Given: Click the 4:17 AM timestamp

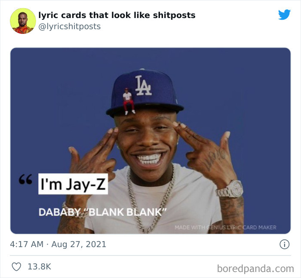Looking at the screenshot, I should point(27,244).
